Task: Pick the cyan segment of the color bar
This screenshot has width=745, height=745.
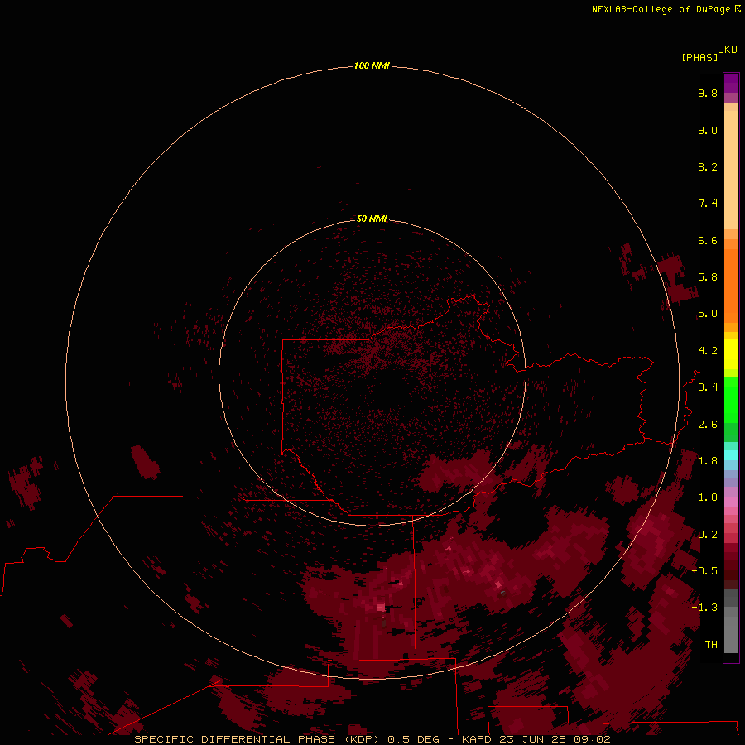Action: tap(731, 455)
